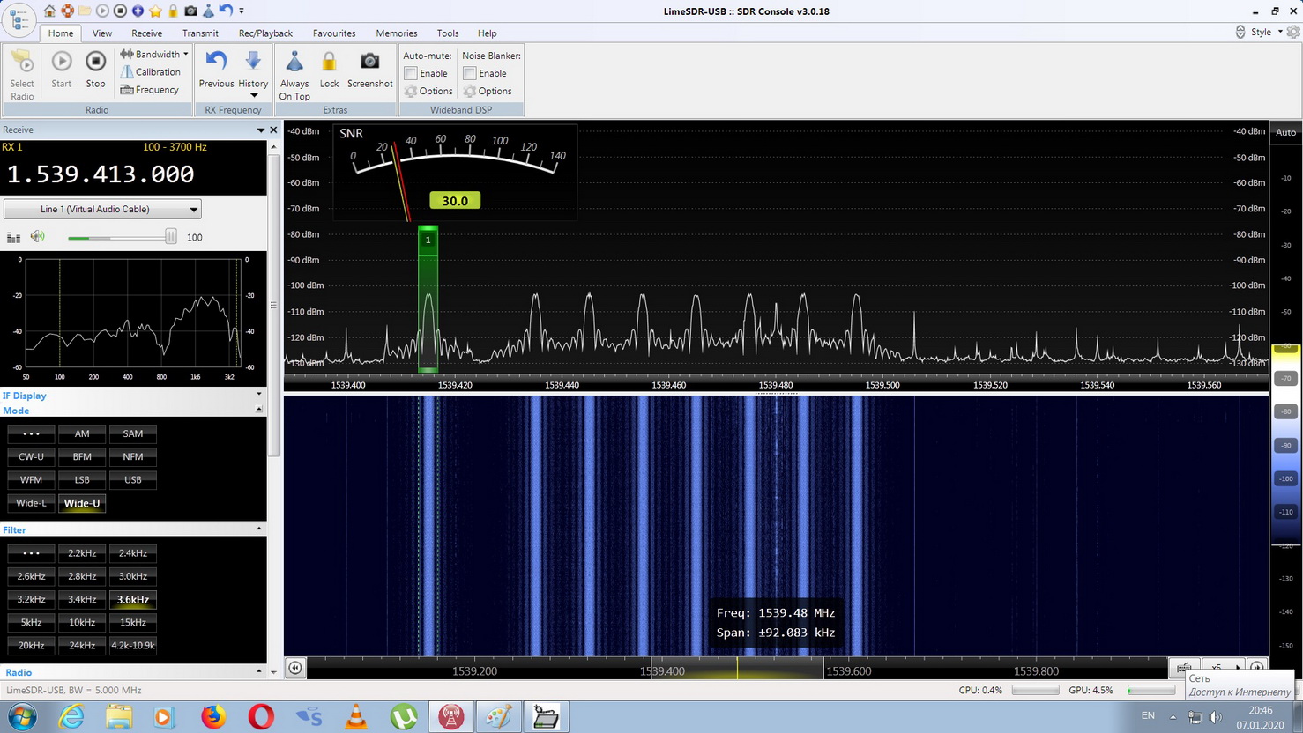1303x733 pixels.
Task: Click the home icon in quick access toolbar
Action: click(49, 11)
